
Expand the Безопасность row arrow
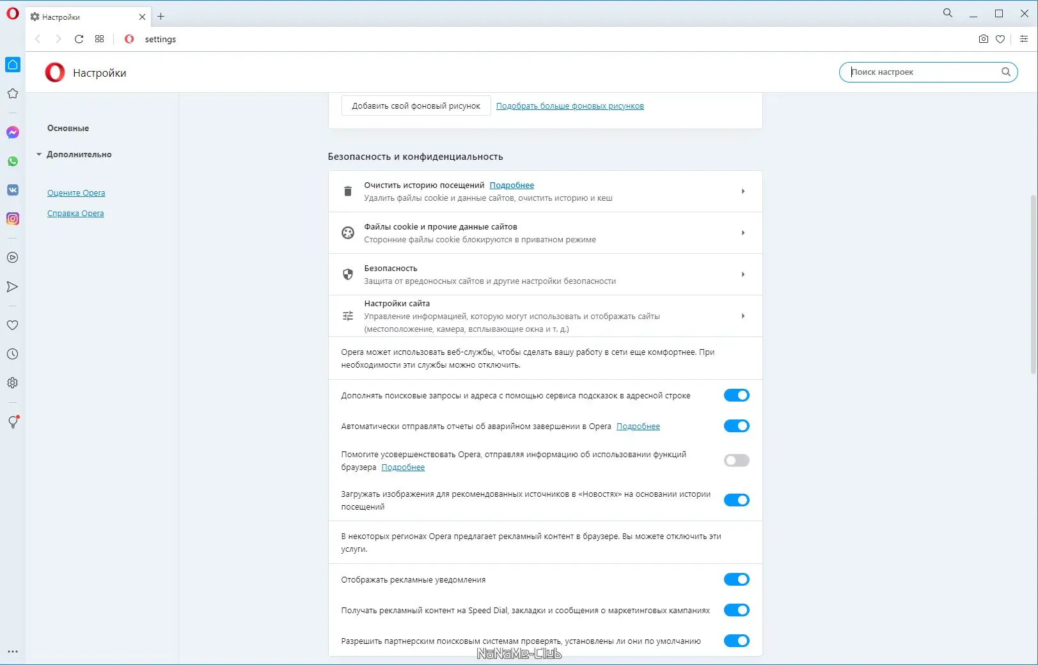(x=743, y=274)
